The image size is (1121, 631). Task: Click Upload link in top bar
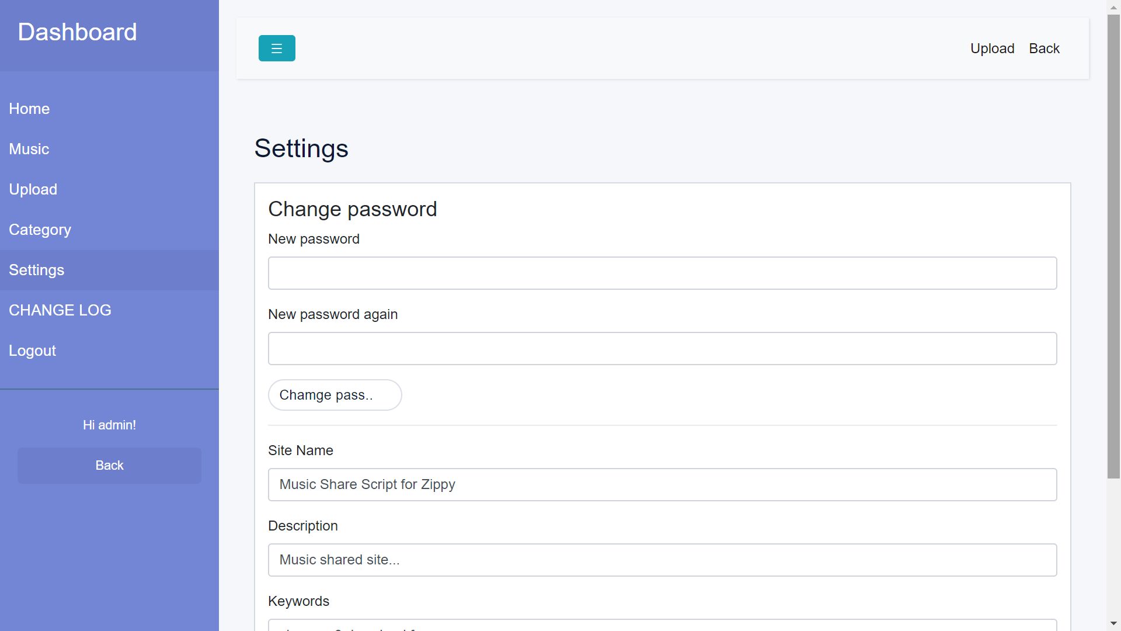tap(992, 48)
